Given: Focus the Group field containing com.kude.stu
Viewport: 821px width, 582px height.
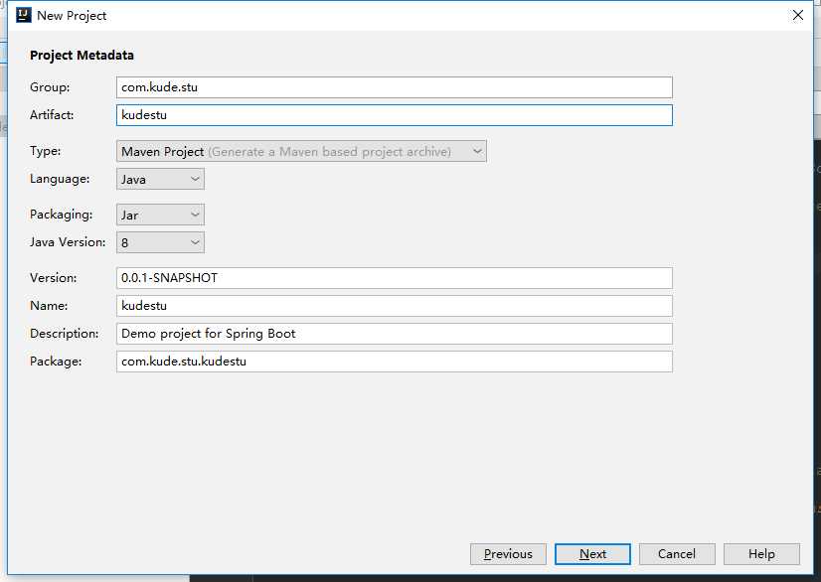Looking at the screenshot, I should [394, 87].
